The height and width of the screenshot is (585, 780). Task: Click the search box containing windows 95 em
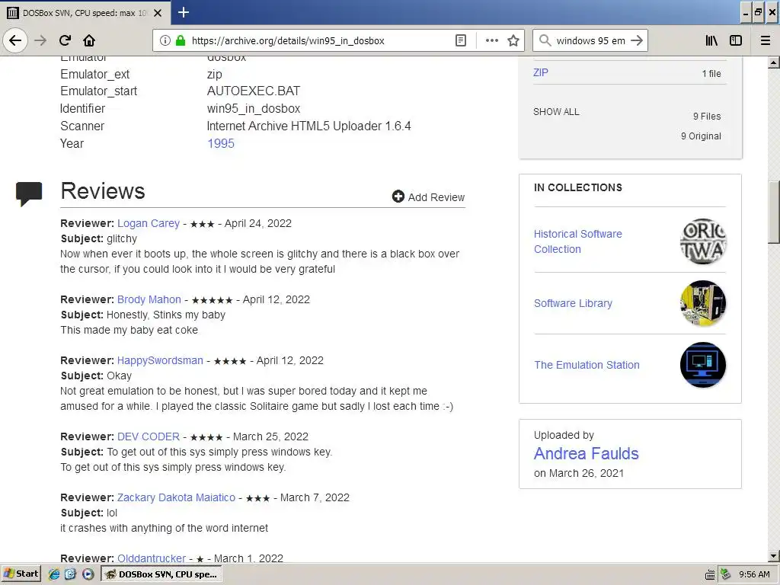(590, 40)
